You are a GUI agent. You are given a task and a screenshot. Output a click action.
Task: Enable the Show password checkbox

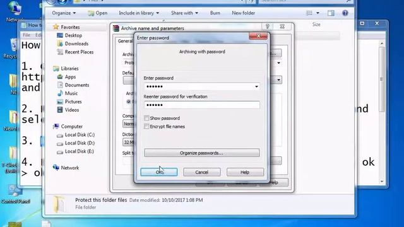(146, 118)
